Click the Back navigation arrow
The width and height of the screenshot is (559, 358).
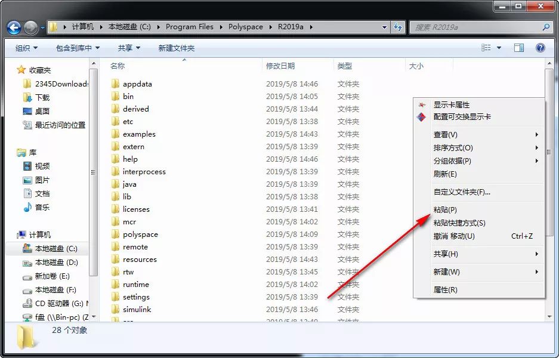[14, 27]
